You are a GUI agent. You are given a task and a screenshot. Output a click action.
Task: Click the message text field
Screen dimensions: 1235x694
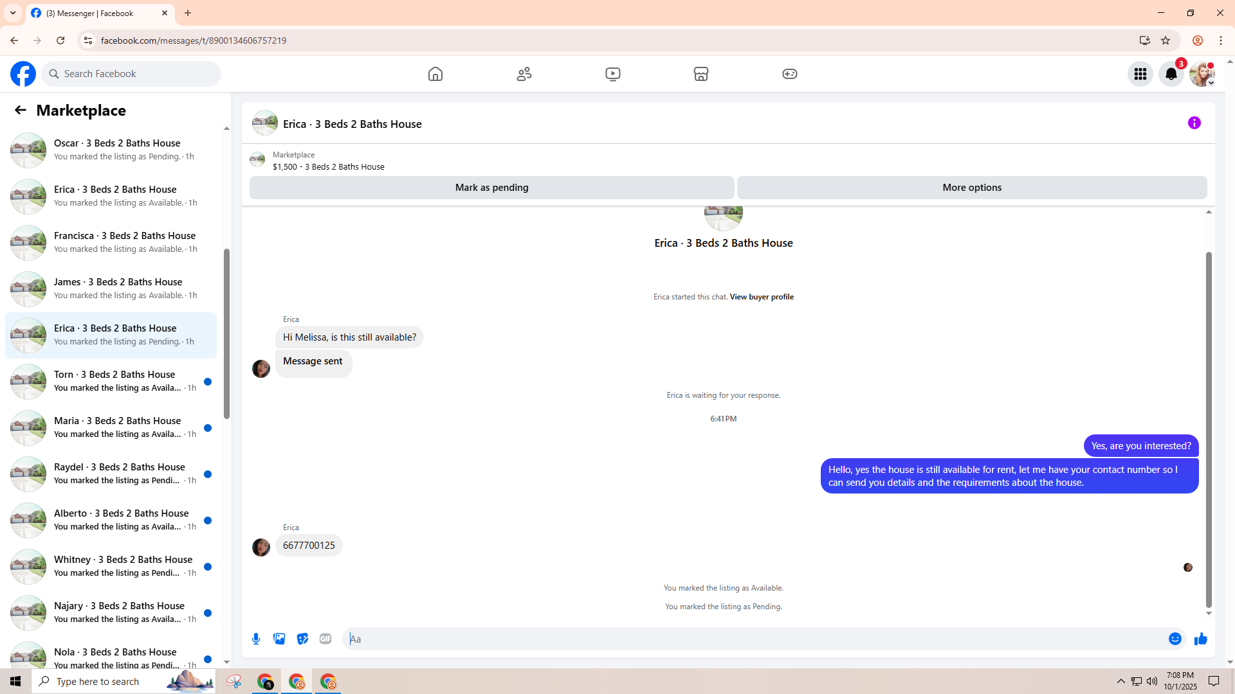[756, 639]
